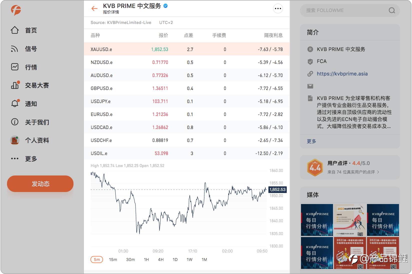Open the 74 user reviews link
Image resolution: width=412 pixels, height=274 pixels.
pyautogui.click(x=351, y=172)
